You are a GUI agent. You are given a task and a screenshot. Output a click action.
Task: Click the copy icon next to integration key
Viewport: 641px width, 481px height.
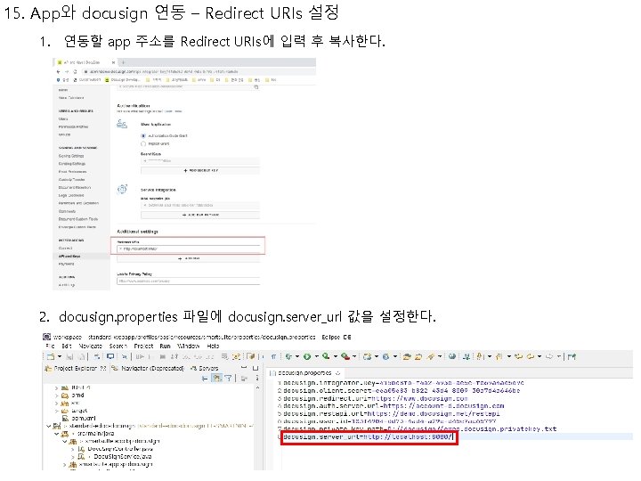(x=256, y=86)
